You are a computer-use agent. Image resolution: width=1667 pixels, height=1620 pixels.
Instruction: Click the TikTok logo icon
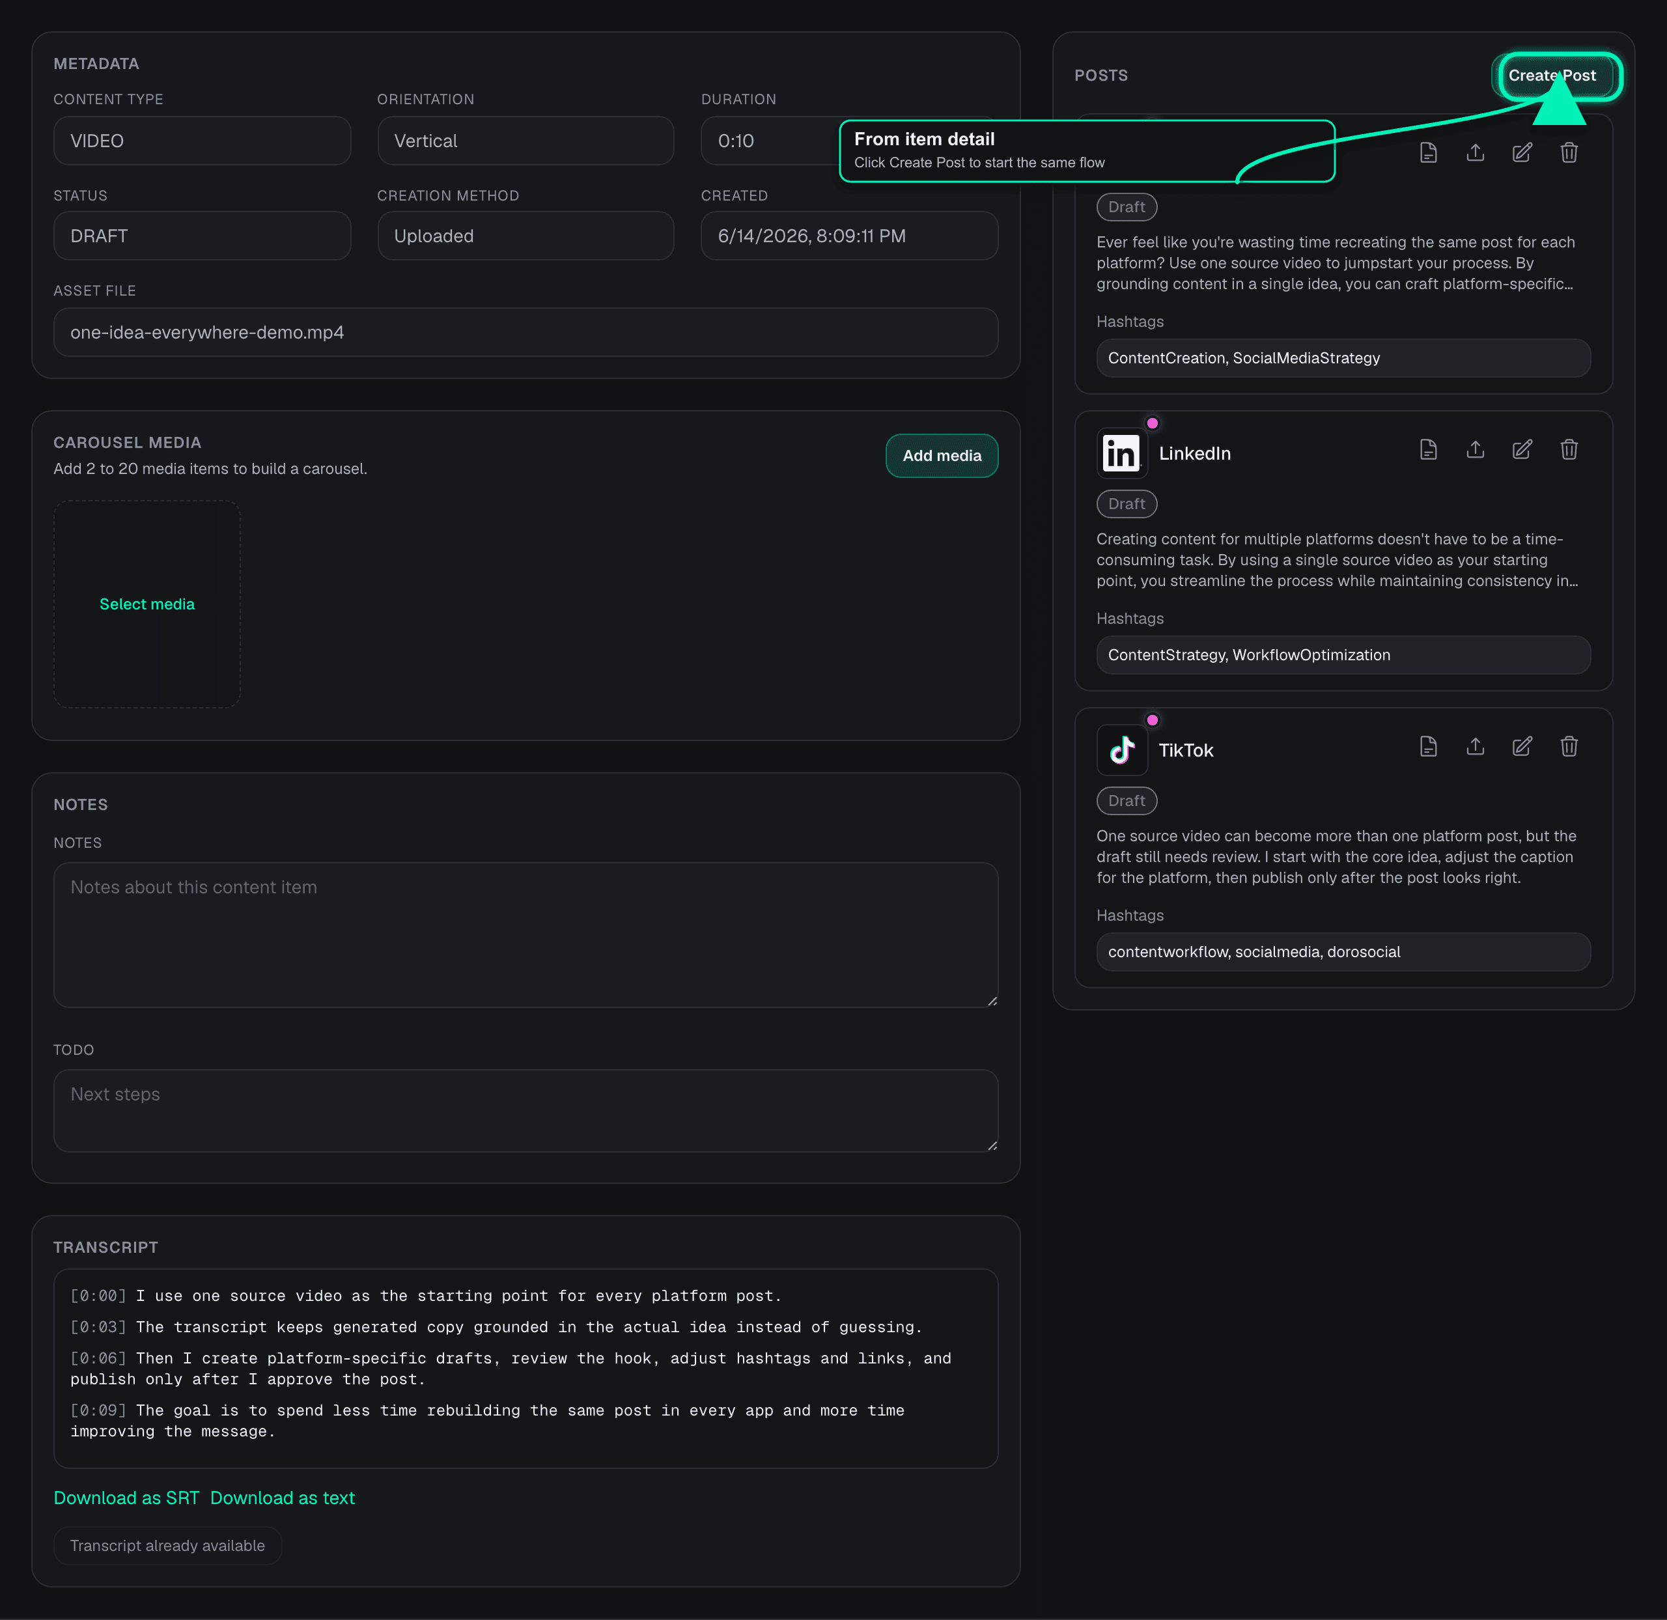pos(1121,751)
